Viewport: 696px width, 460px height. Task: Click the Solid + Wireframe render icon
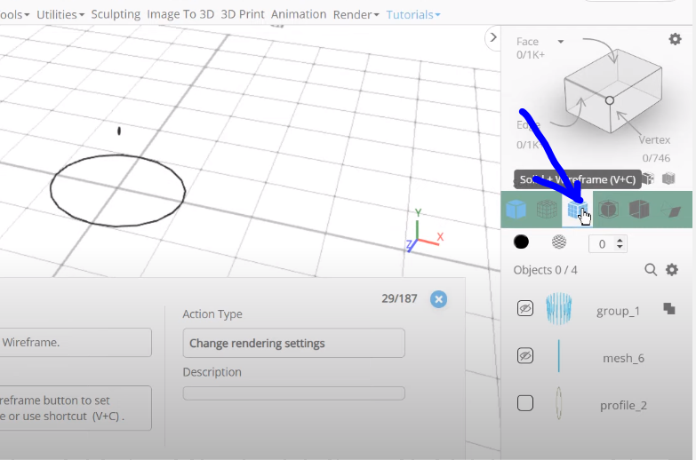[x=577, y=210]
